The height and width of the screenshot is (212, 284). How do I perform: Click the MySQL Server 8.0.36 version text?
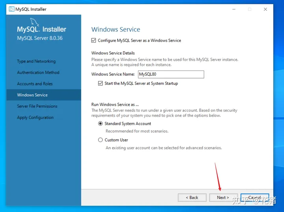coord(40,38)
